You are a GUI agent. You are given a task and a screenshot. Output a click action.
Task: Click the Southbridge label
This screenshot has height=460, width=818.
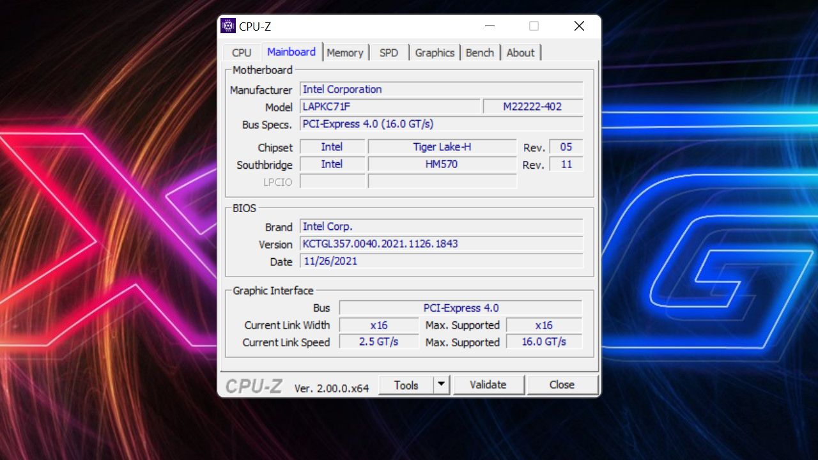[x=265, y=165]
